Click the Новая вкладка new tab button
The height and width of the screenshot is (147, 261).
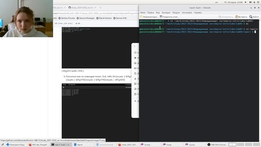[x=148, y=17]
